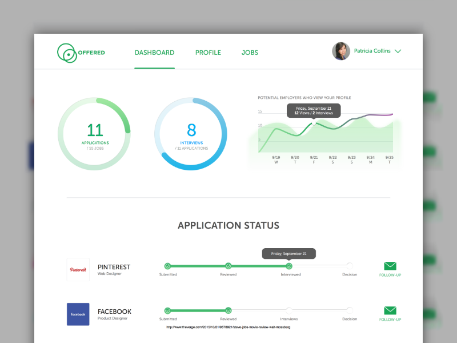Open the Pinterest company logo
The height and width of the screenshot is (343, 457).
78,269
